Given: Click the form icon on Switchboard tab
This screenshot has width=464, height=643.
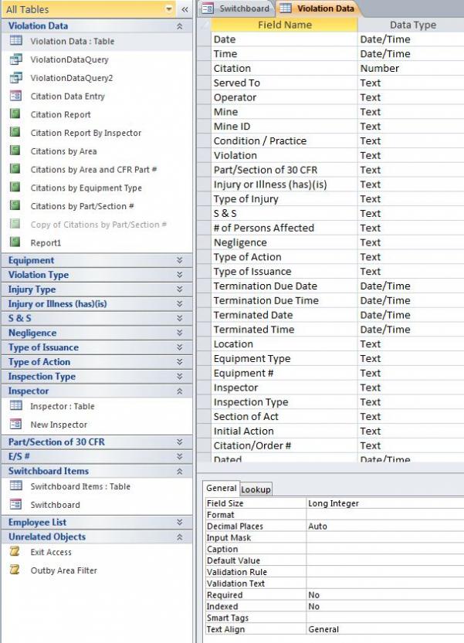Looking at the screenshot, I should coord(208,8).
